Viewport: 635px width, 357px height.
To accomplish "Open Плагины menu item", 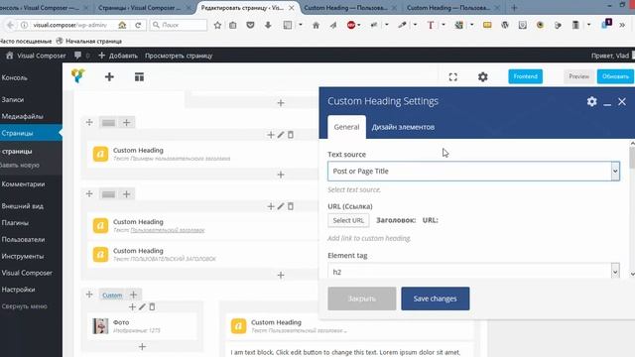I will (x=15, y=223).
